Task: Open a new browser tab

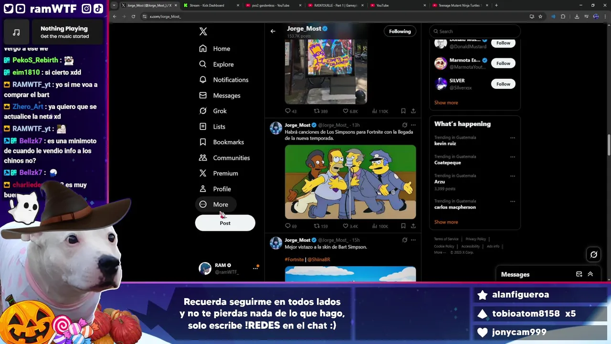Action: pos(496,5)
